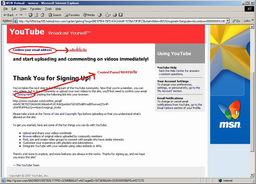
Task: Open the Favorites menu
Action: 36,9
